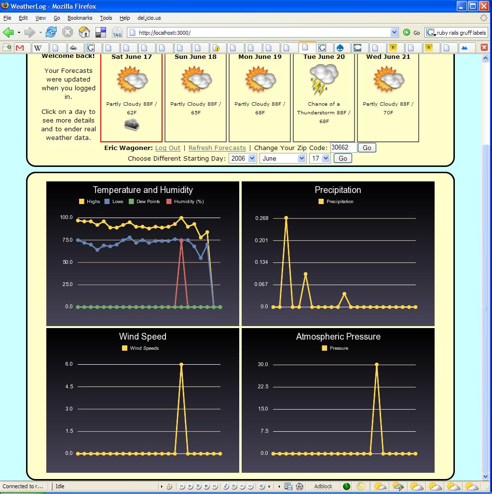Open the Tools menu

coord(106,18)
